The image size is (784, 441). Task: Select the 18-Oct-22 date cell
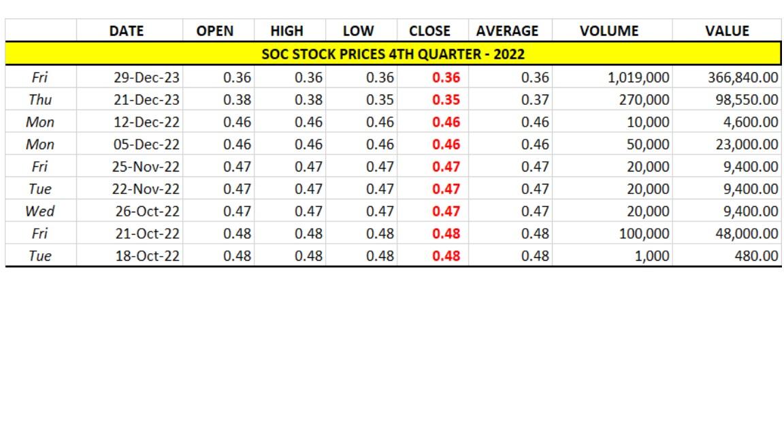[x=147, y=256]
